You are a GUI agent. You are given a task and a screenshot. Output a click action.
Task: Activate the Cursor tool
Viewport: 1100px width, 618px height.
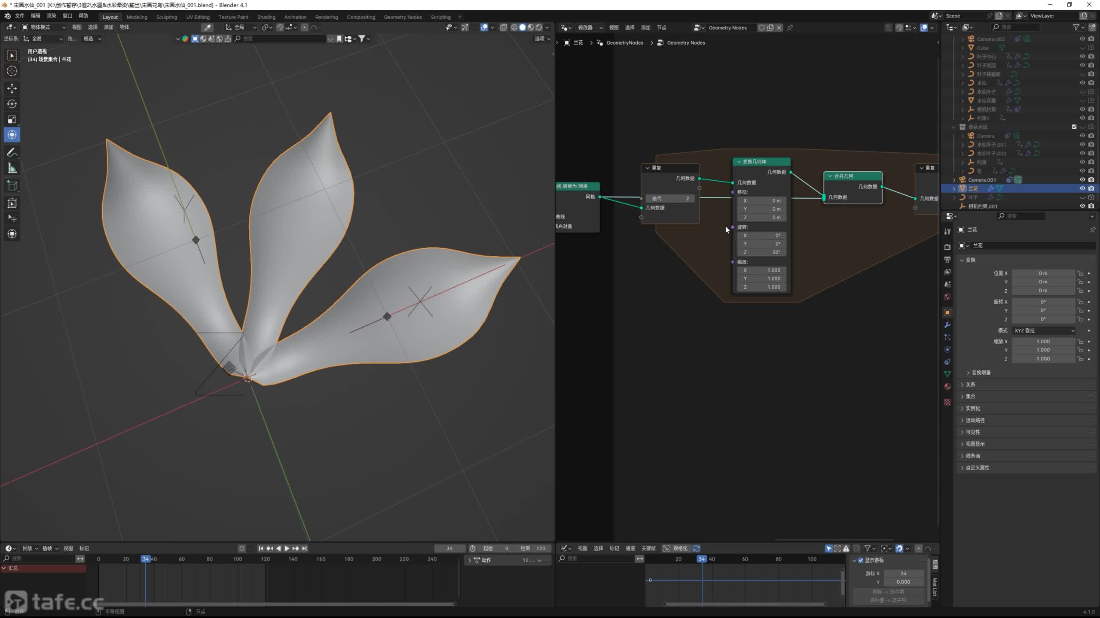click(12, 71)
